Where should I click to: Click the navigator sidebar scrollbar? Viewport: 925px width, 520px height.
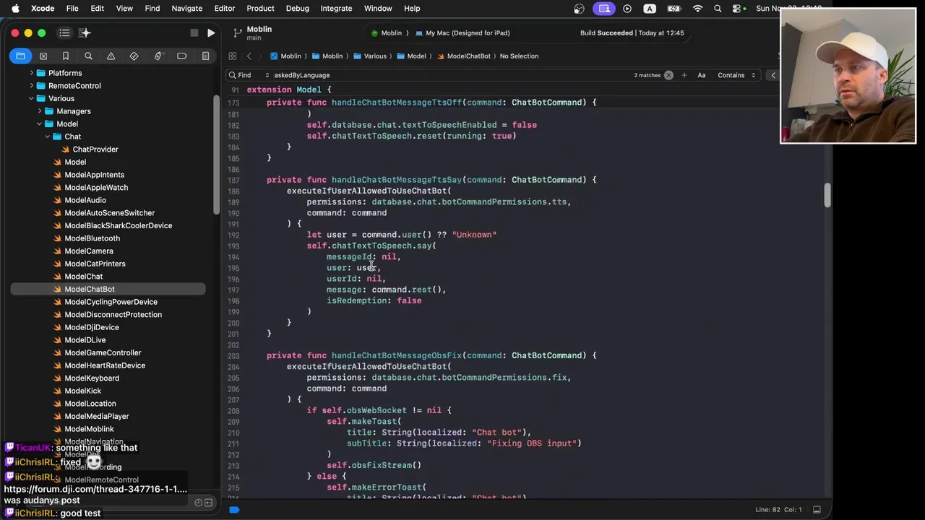215,155
